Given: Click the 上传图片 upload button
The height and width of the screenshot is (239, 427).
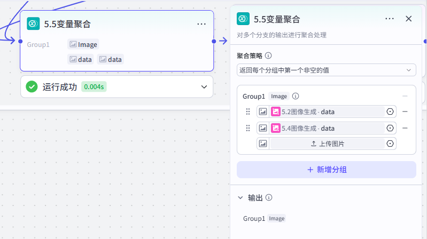Looking at the screenshot, I should click(x=327, y=144).
